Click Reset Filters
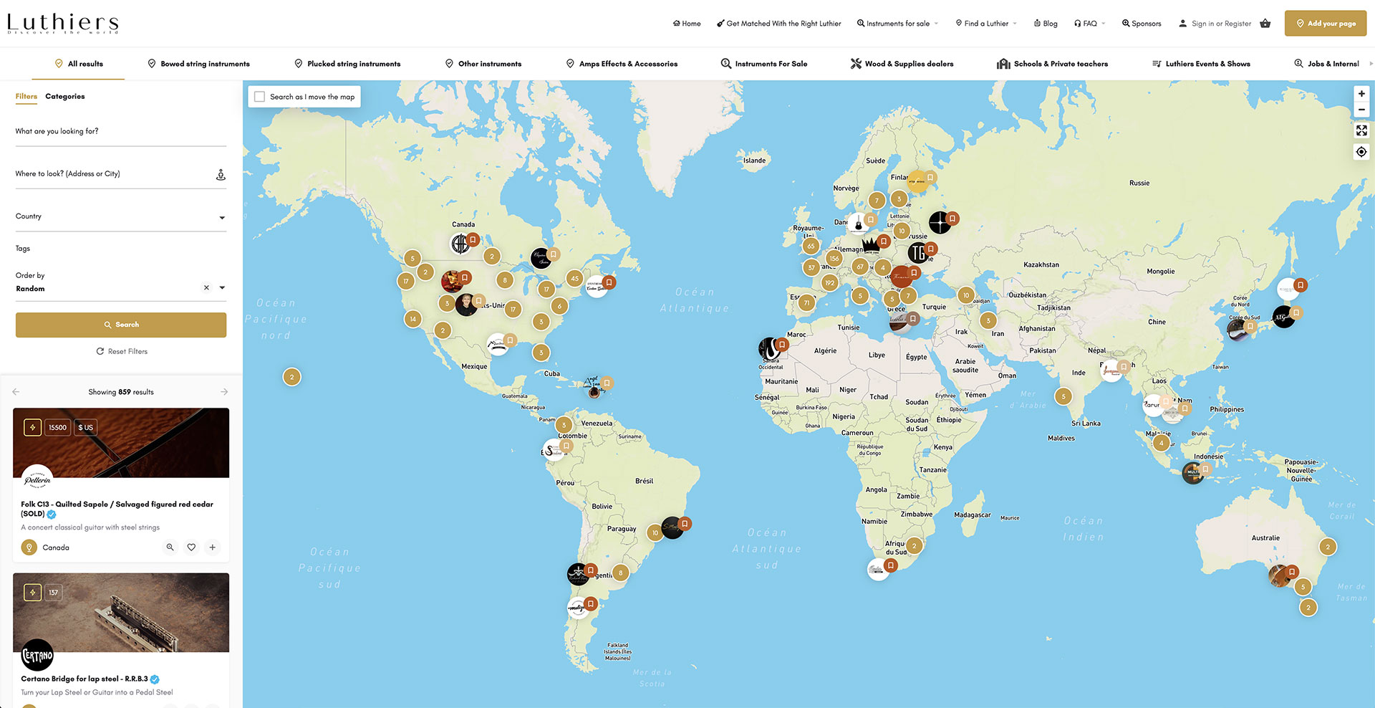 (122, 351)
